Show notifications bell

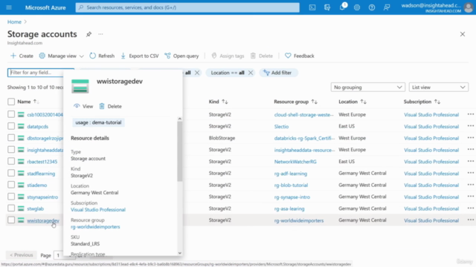(342, 7)
